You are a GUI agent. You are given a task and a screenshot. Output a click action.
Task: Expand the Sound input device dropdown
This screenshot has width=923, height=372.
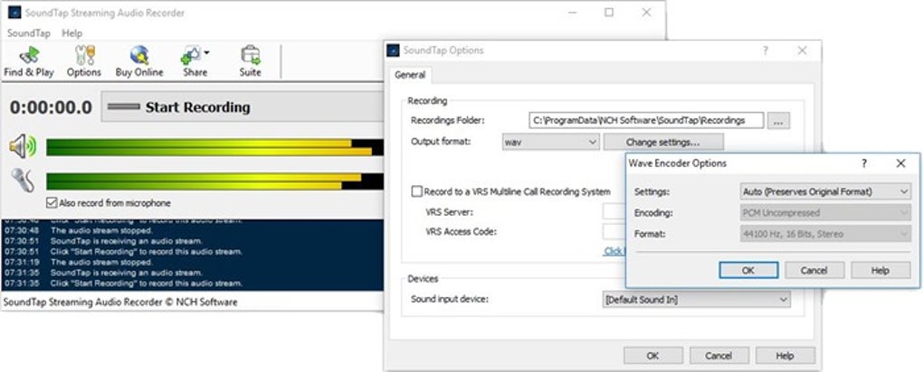(697, 299)
